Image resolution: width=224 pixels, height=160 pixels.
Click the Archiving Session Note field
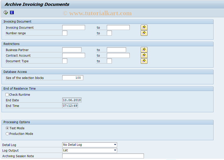103,156
